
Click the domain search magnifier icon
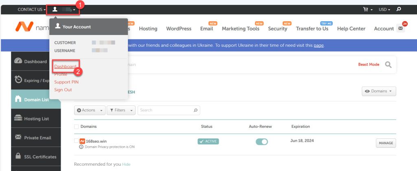[388, 65]
